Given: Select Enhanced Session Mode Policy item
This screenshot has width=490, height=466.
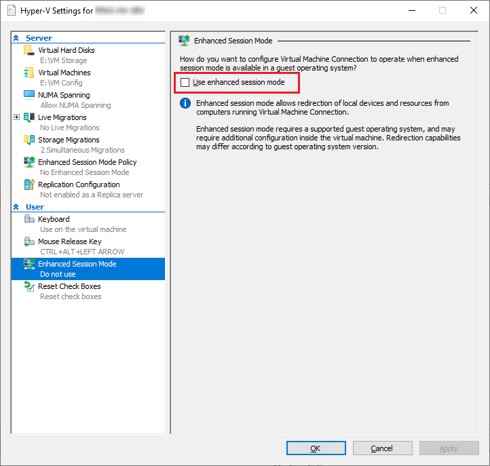Looking at the screenshot, I should [x=88, y=162].
